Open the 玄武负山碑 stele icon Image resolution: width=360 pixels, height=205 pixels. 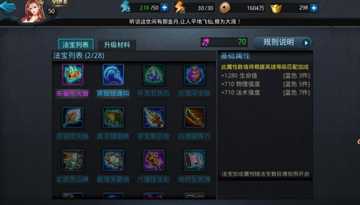(73, 160)
